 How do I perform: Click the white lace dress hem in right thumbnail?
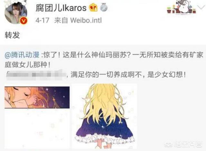[x=105, y=140]
